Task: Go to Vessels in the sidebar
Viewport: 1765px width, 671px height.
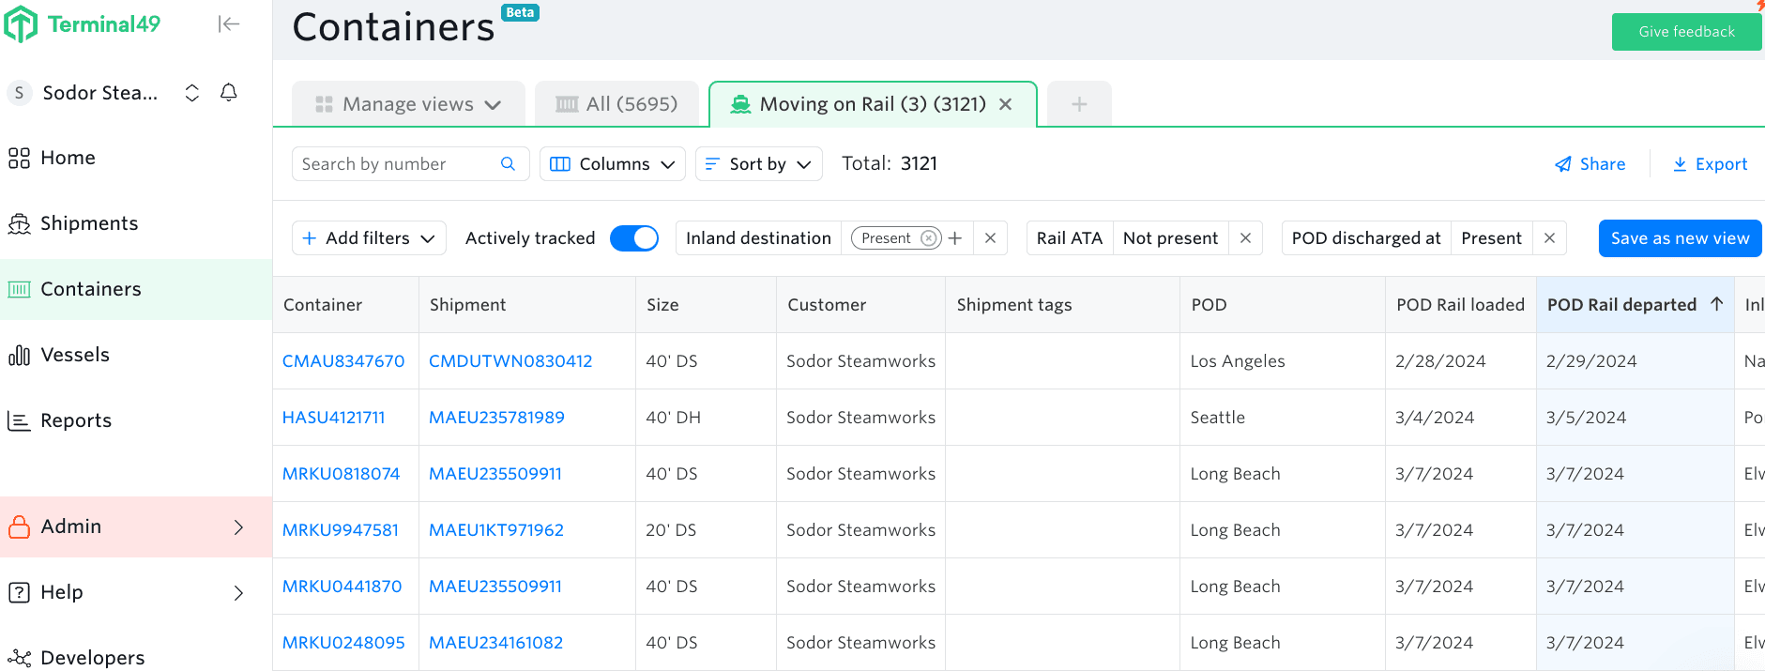Action: coord(75,355)
